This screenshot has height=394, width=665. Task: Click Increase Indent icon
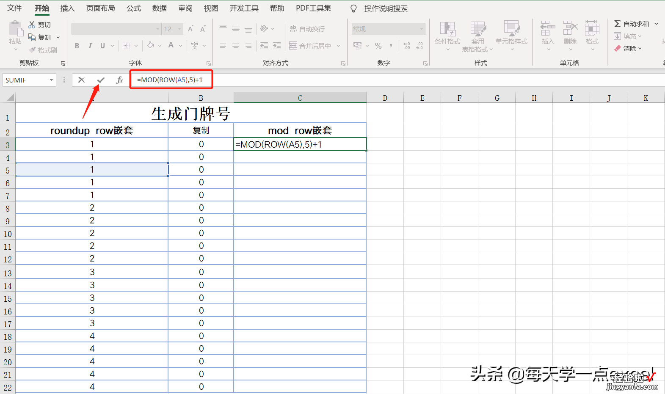pos(277,46)
